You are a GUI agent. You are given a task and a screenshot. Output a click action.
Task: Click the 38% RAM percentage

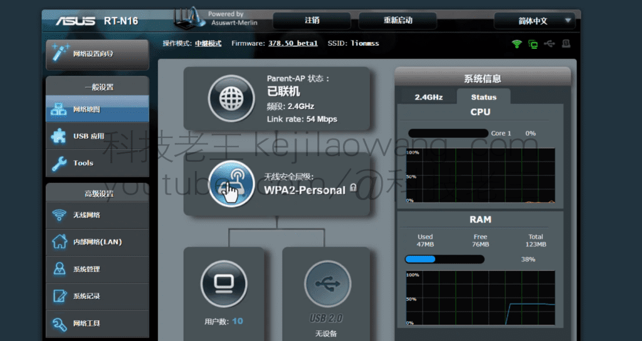(x=528, y=259)
